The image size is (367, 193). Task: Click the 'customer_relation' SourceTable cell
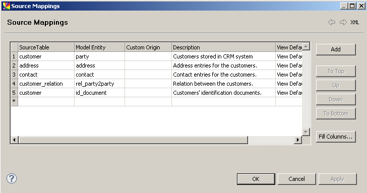pyautogui.click(x=46, y=84)
